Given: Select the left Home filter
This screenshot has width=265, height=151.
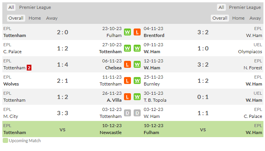Looking at the screenshot, I should (x=34, y=18).
